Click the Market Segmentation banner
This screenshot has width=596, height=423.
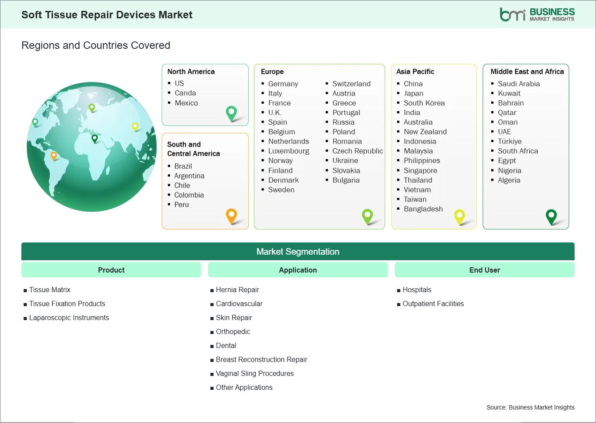click(x=298, y=252)
